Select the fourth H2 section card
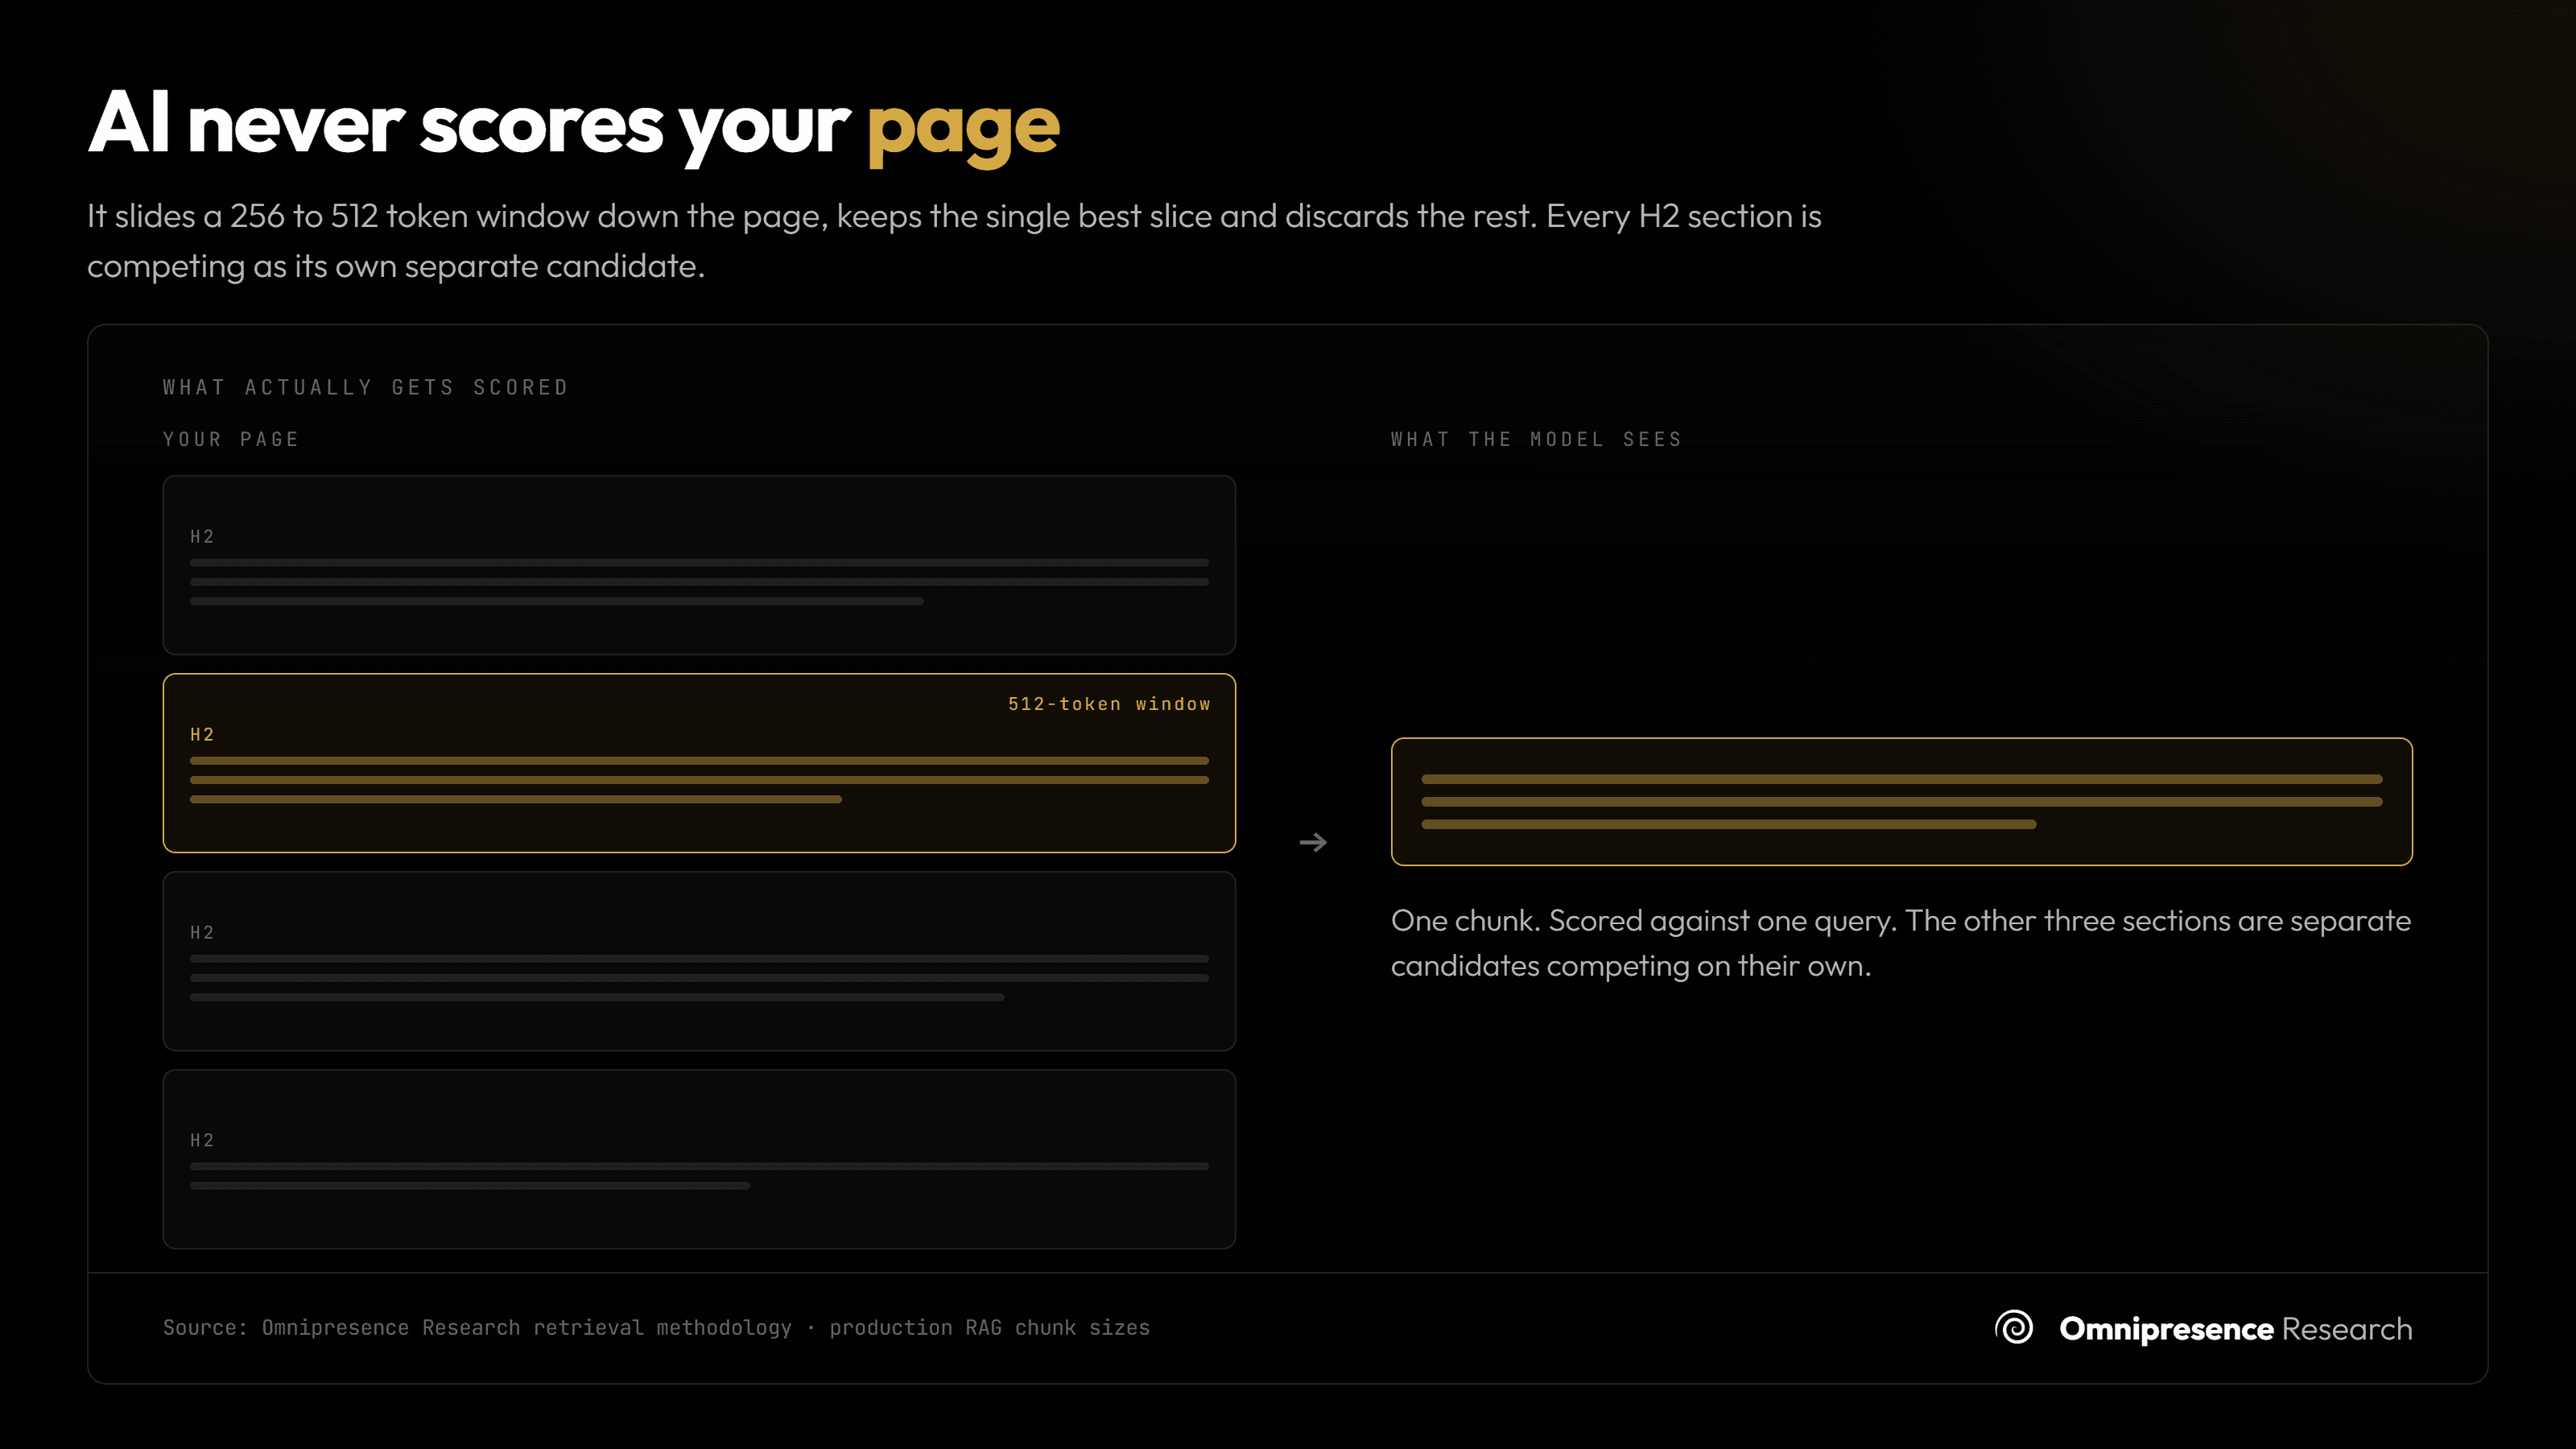2576x1449 pixels. pos(699,1159)
